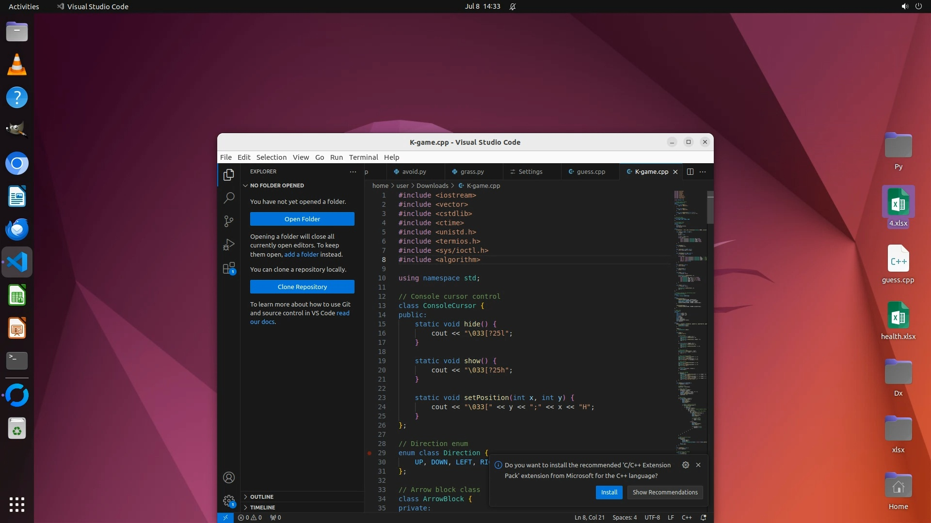This screenshot has height=523, width=931.
Task: Open the Source Control view
Action: tap(229, 221)
